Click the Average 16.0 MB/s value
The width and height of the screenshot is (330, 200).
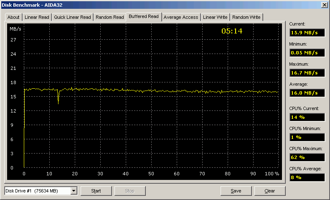(307, 93)
